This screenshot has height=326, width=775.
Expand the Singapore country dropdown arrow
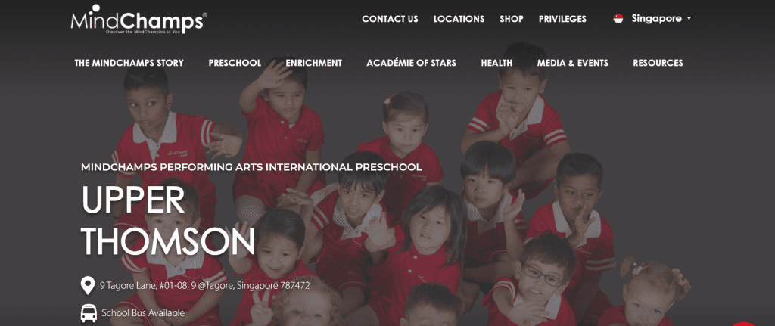(x=689, y=19)
